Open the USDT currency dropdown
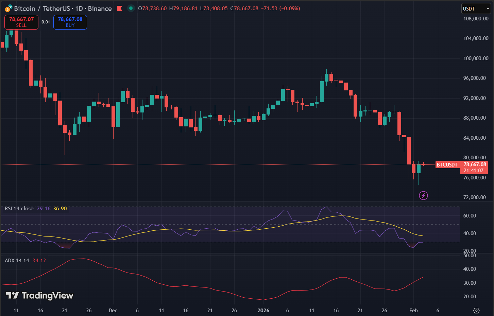 point(476,8)
